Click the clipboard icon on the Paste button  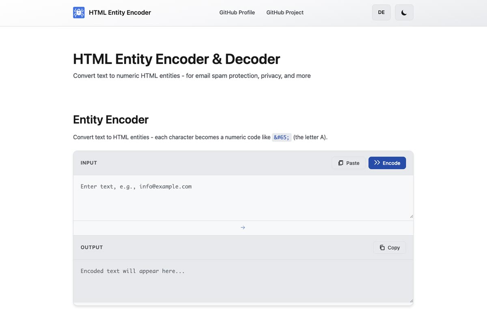tap(341, 163)
